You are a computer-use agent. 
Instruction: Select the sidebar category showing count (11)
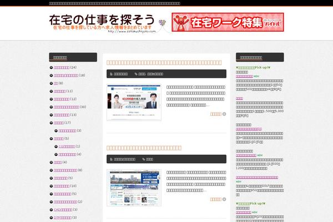59,91
